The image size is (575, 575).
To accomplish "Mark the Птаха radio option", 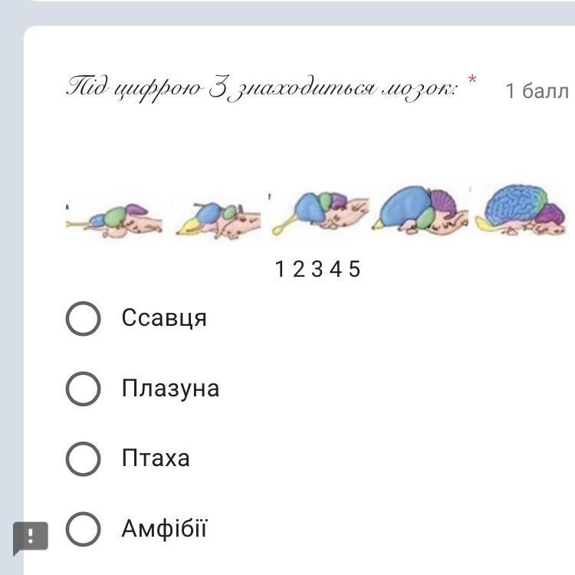I will click(83, 459).
